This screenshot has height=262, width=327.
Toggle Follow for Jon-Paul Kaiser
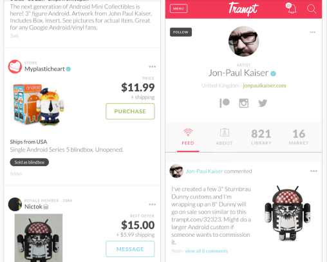181,32
